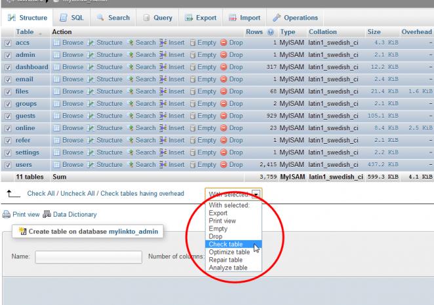Click the Structure icon in online row
Image resolution: width=434 pixels, height=305 pixels.
(x=90, y=128)
